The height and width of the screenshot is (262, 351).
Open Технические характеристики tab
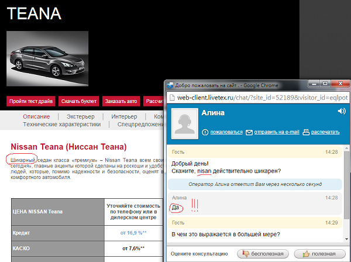coord(62,125)
